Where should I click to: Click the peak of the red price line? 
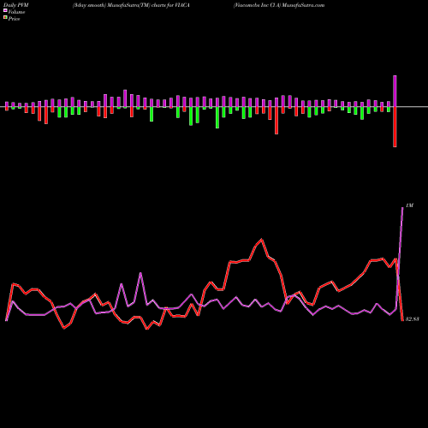pos(262,240)
